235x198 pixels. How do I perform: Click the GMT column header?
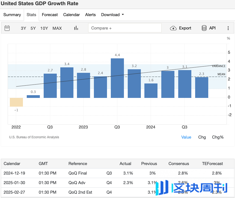[43, 164]
